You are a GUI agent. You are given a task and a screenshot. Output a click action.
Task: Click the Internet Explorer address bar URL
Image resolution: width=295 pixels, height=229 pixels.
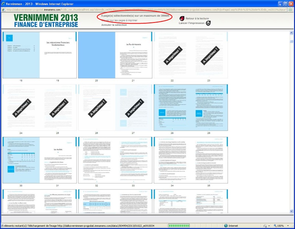tap(146, 10)
